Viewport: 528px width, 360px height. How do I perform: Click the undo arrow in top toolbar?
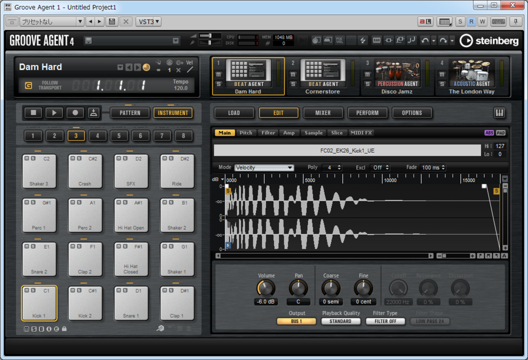[x=425, y=40]
